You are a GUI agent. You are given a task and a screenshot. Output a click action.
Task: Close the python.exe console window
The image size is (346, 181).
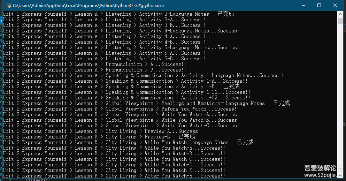coord(335,5)
